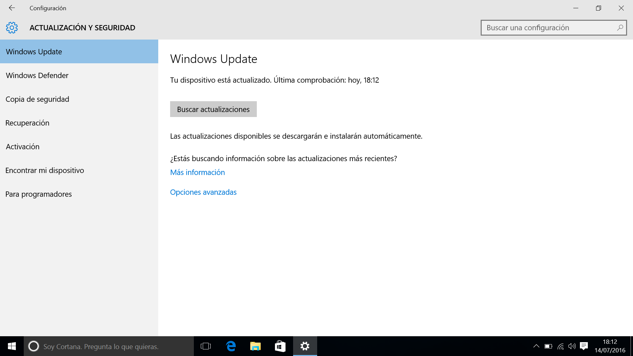Expand hidden tray icons with the chevron
Screen dimensions: 633x356
pos(536,346)
